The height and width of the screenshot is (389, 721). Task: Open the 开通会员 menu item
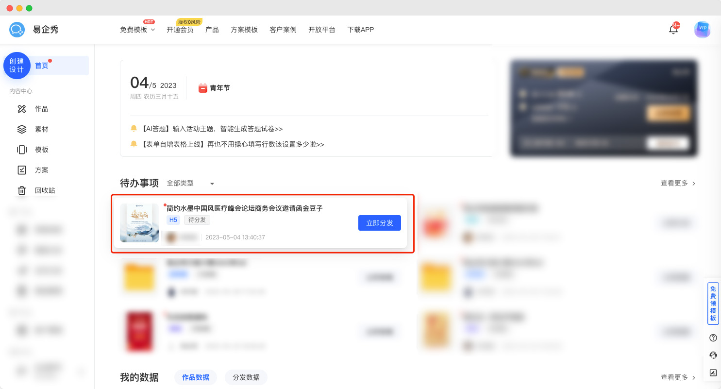[x=180, y=30]
